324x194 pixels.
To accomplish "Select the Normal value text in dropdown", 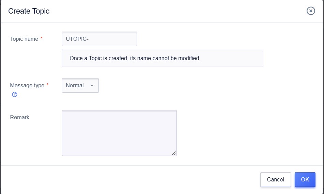I will (x=75, y=86).
